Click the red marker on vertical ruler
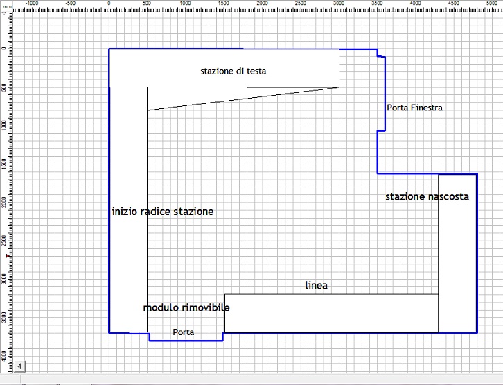503x385 pixels. [x=8, y=256]
